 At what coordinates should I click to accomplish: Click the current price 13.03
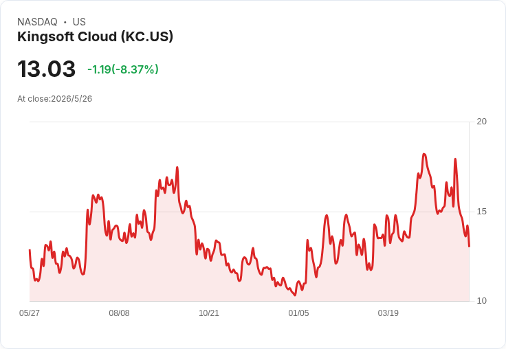(47, 69)
